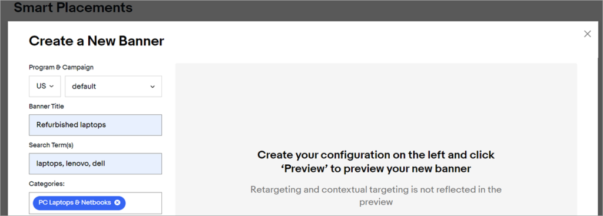Open the US program dropdown
The height and width of the screenshot is (216, 603).
(x=45, y=87)
